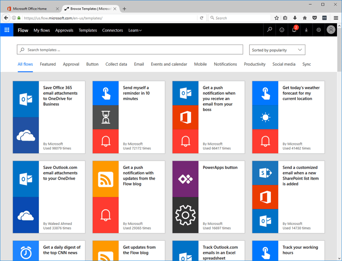The width and height of the screenshot is (342, 261).
Task: Click OneDrive cloud icon on Office 365 card
Action: 26,135
